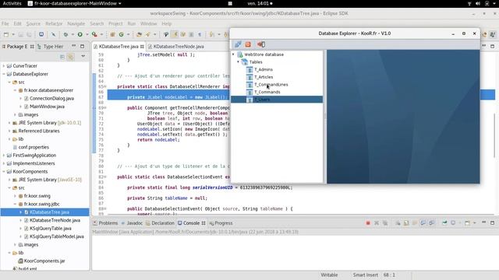
Task: Select T_Users table row
Action: [277, 100]
